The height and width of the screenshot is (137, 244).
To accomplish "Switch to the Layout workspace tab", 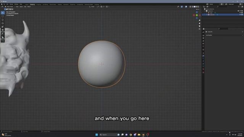I will click(27, 5).
